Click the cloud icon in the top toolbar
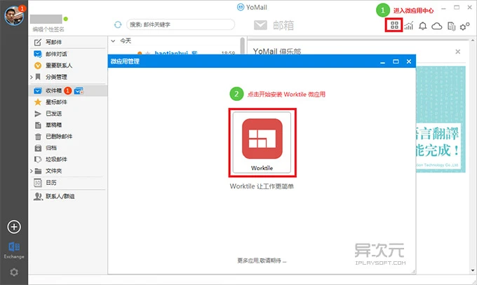 pos(436,26)
